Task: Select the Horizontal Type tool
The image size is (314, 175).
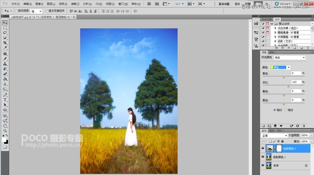Action: (x=5, y=100)
